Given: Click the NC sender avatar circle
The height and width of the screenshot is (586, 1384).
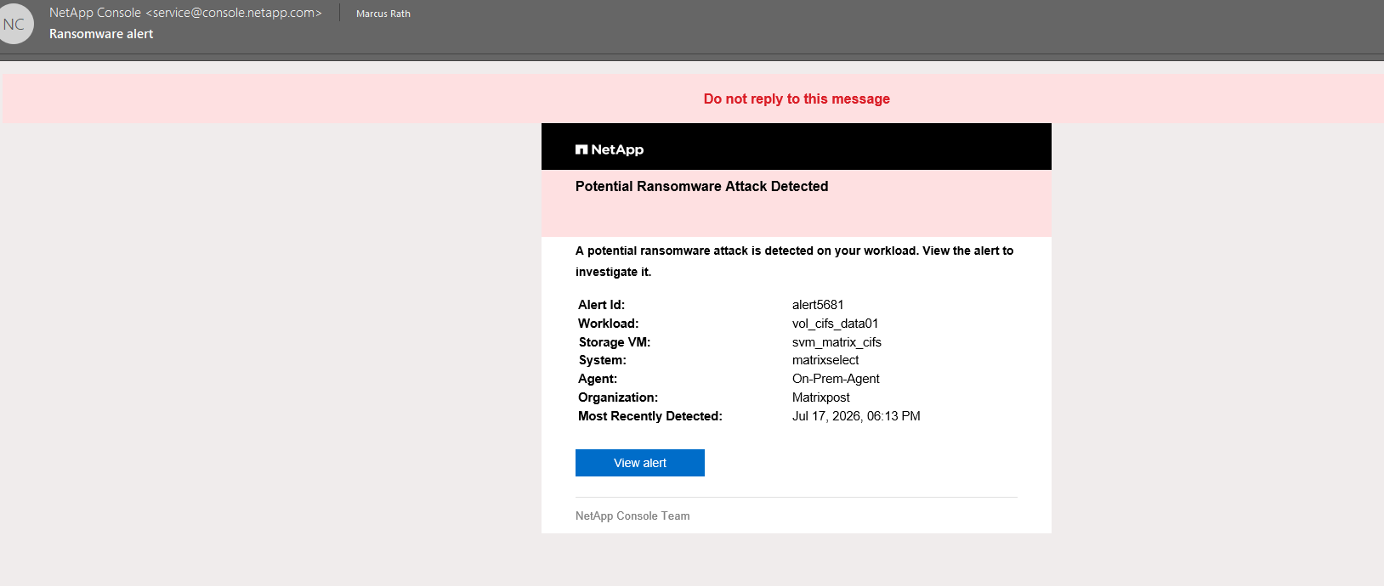Looking at the screenshot, I should (14, 24).
